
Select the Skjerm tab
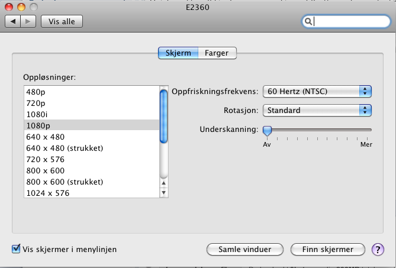(x=178, y=53)
